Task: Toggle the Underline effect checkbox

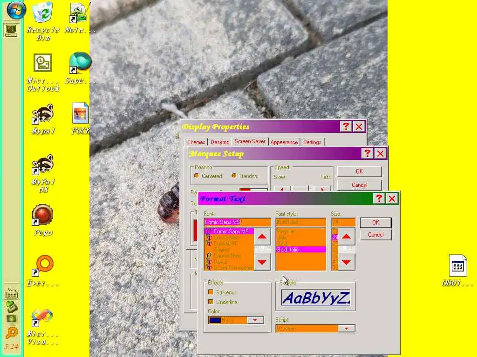Action: [x=210, y=302]
